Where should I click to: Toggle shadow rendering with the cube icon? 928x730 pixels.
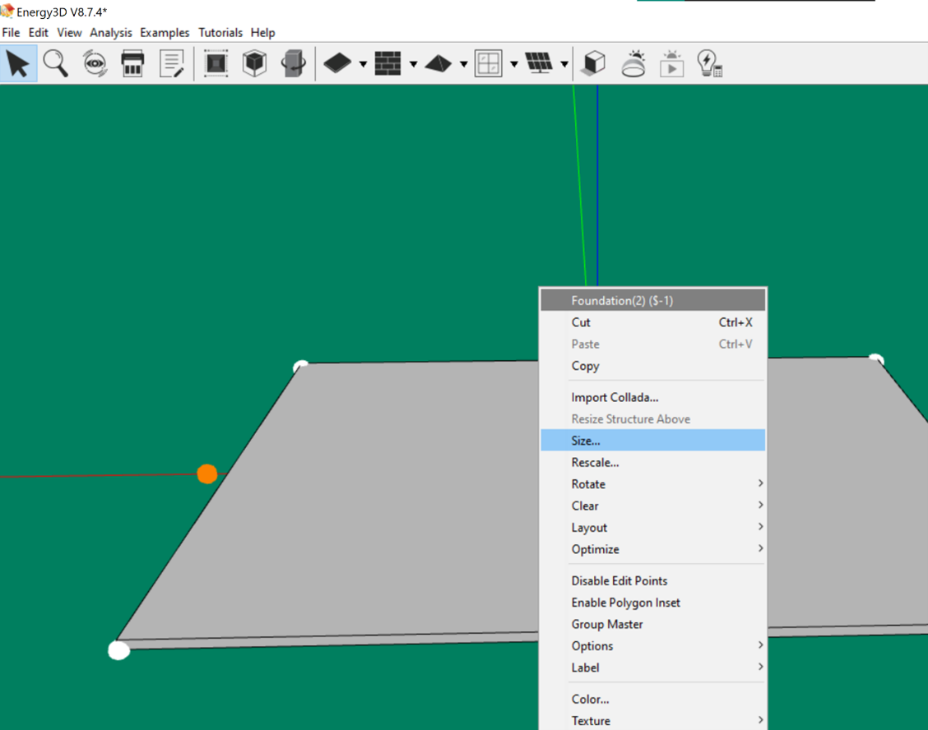[x=592, y=63]
